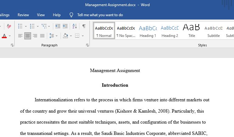Open bullet library dropdown
Viewport: 234px width, 137px height.
coord(26,26)
